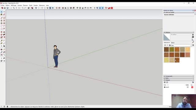The image size is (196, 110).
Task: Switch to Iso view icon
Action: [x=77, y=8]
